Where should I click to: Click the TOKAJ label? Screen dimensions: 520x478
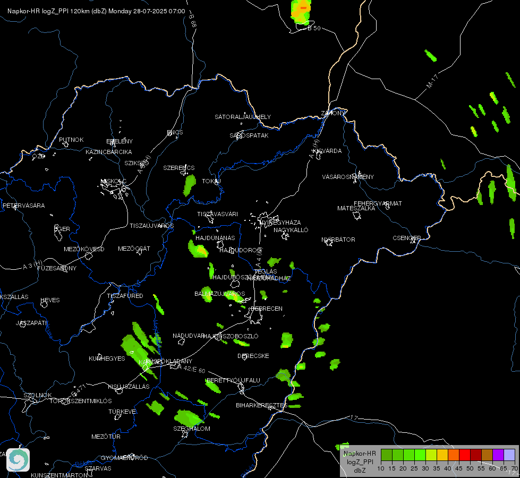211,181
